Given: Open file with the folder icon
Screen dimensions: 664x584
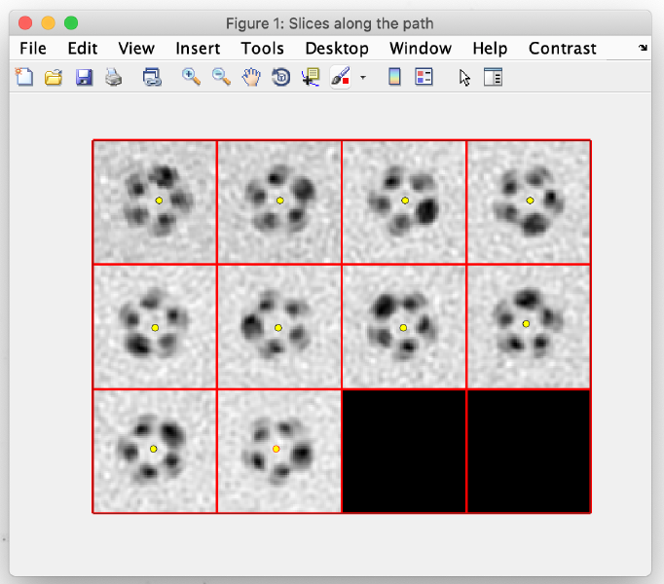Looking at the screenshot, I should tap(54, 78).
